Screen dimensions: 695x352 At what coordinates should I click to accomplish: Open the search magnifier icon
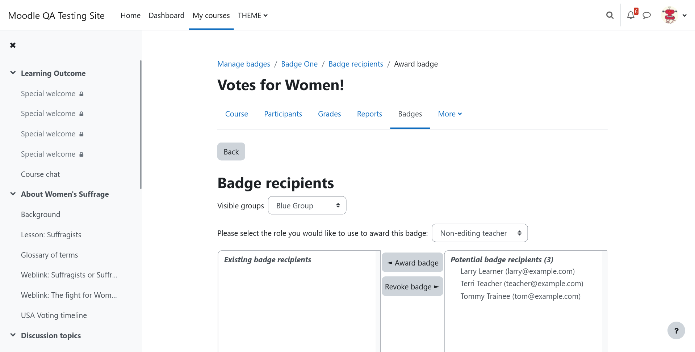coord(610,15)
